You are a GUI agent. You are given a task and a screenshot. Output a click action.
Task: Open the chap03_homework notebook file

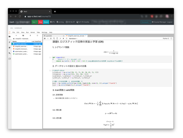click(27, 49)
